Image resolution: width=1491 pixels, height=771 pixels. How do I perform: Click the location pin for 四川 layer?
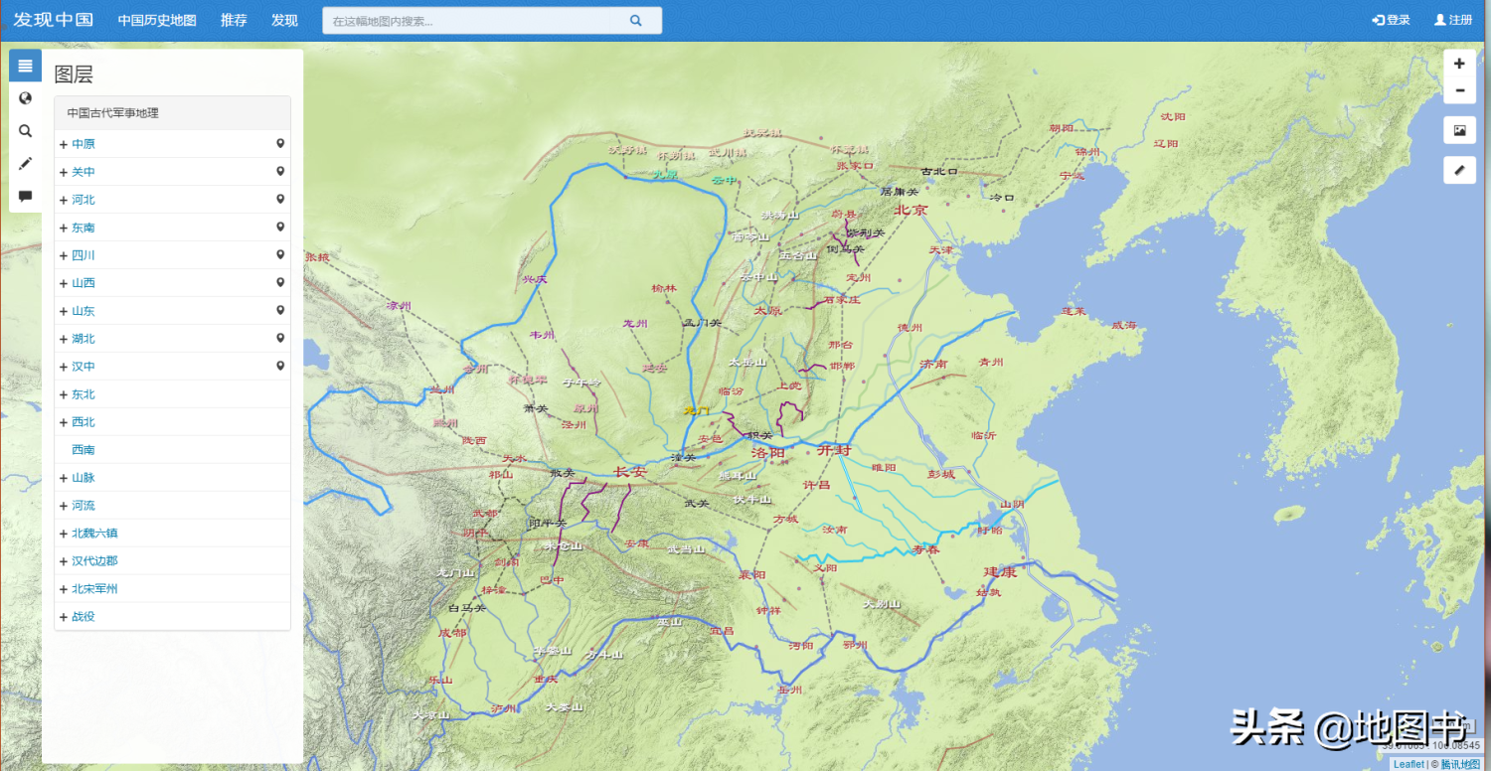click(x=280, y=255)
